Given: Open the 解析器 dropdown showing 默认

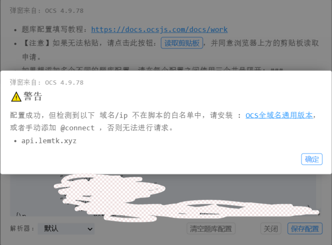Looking at the screenshot, I should pos(66,229).
